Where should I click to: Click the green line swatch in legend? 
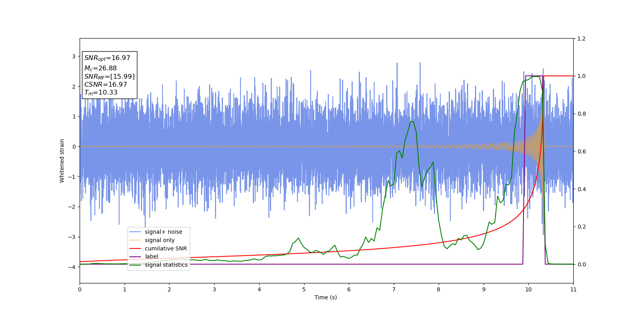pos(135,265)
